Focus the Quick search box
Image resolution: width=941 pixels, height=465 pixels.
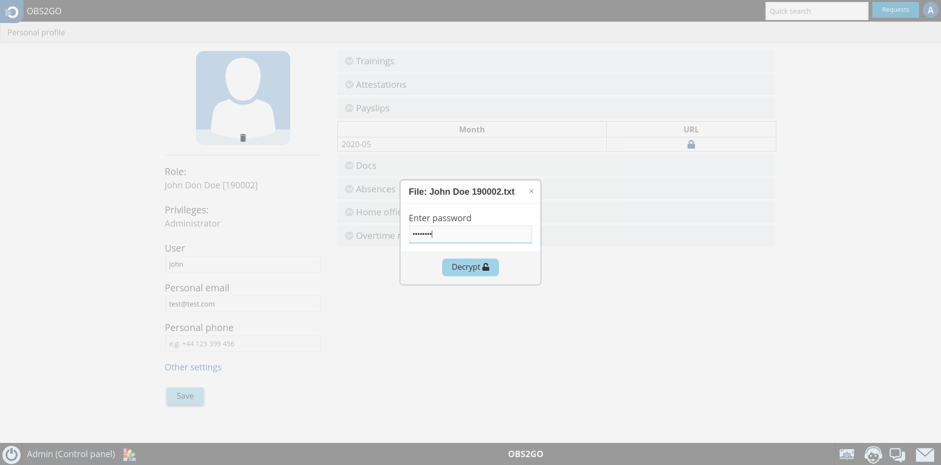(x=817, y=11)
